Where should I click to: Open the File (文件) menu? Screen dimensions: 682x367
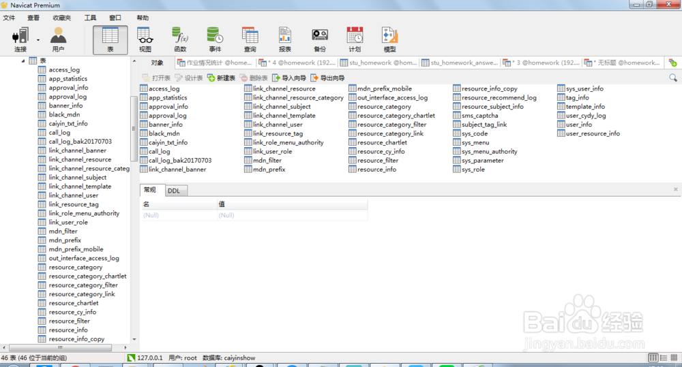tap(9, 18)
